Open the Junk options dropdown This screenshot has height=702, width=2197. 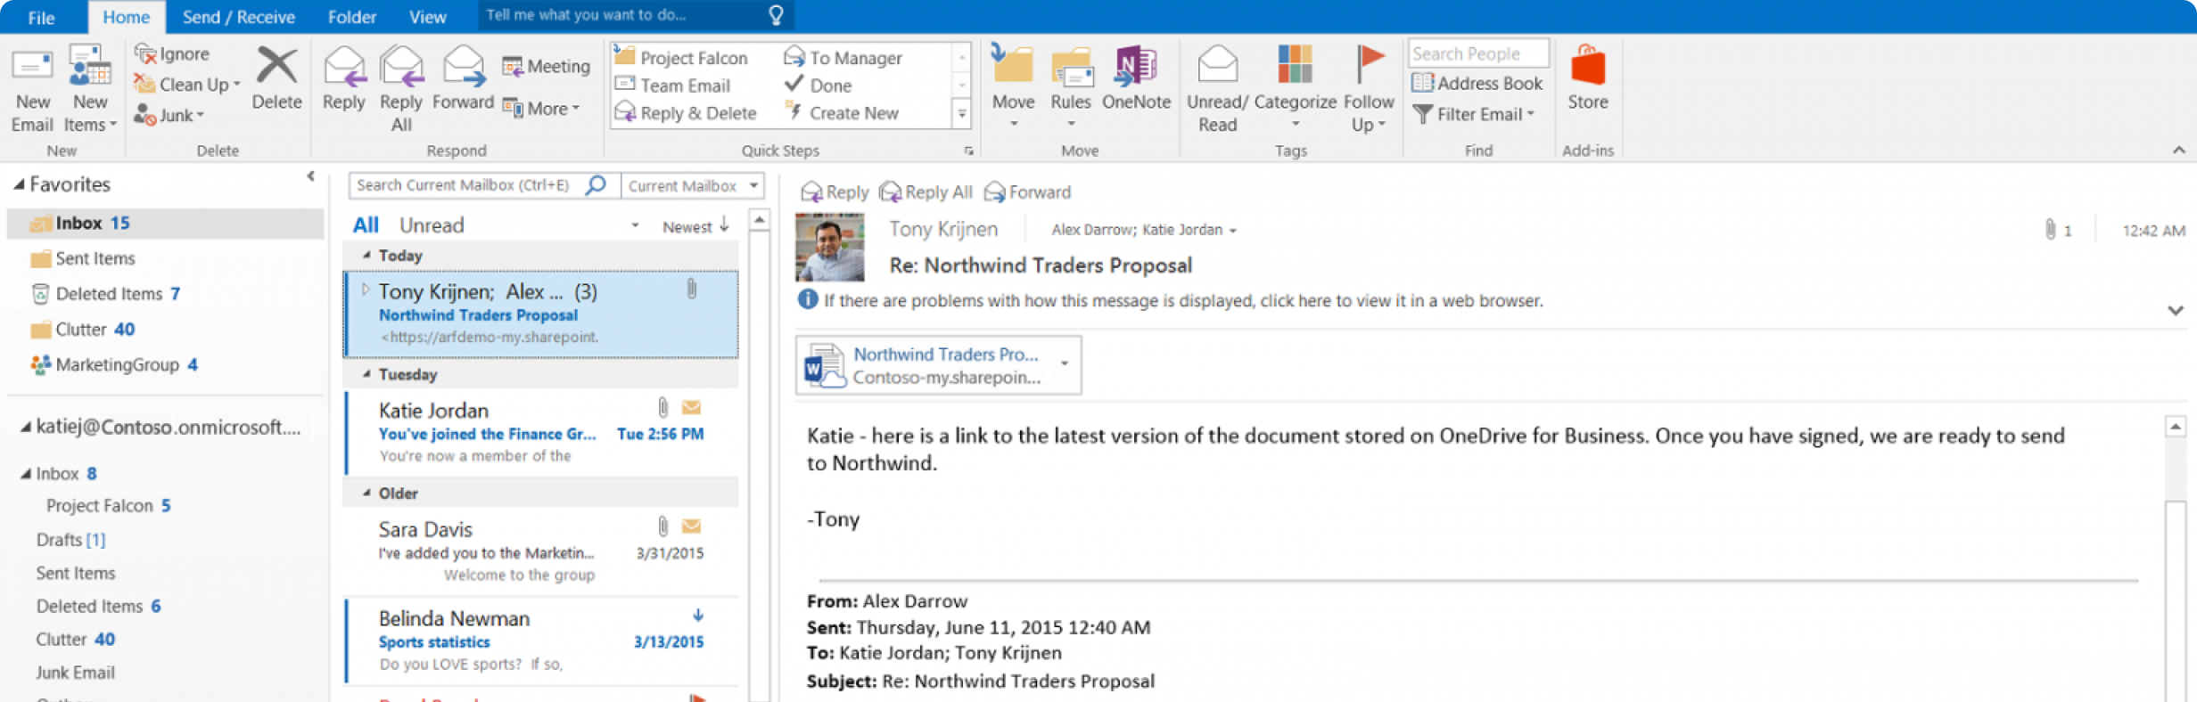pos(169,115)
